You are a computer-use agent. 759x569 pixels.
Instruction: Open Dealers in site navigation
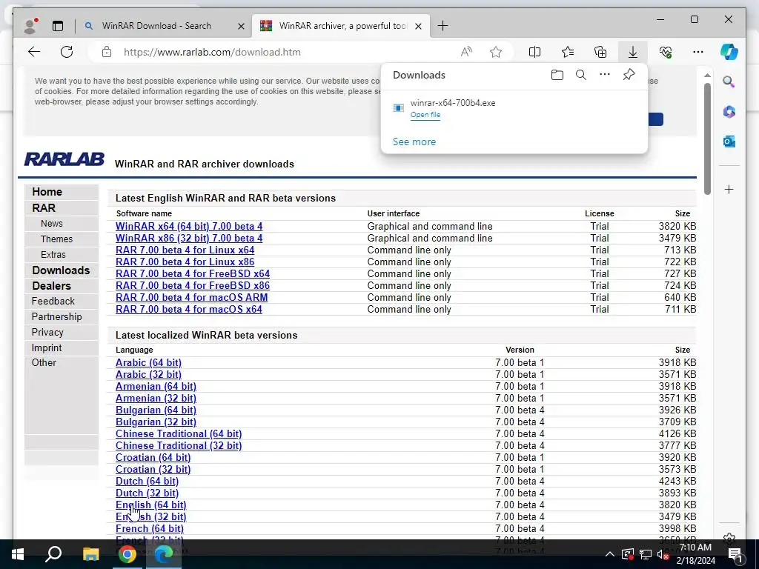pos(51,285)
